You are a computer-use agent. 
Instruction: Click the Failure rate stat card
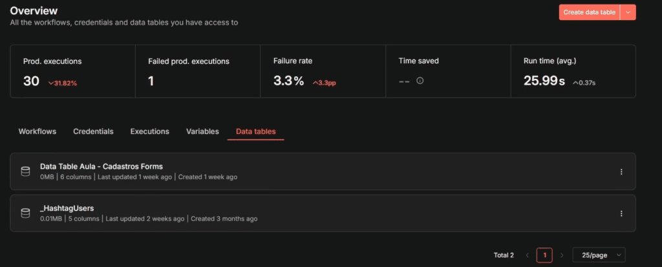pos(323,71)
